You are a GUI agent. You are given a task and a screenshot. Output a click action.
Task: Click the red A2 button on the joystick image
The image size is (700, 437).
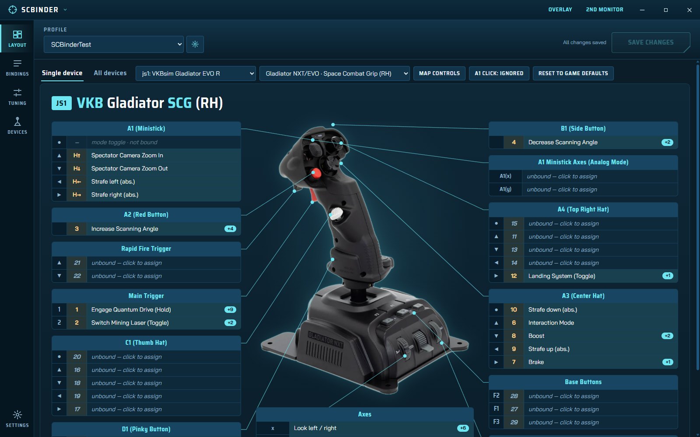(x=316, y=173)
